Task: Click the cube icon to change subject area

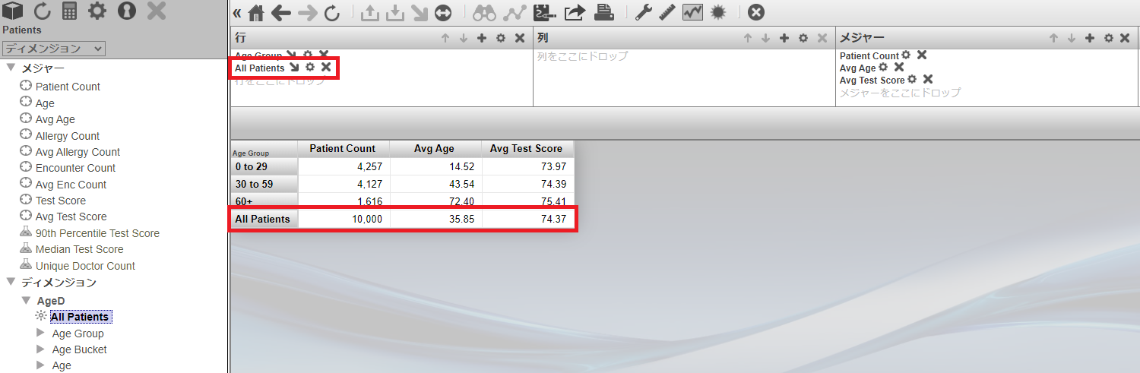Action: (x=14, y=11)
